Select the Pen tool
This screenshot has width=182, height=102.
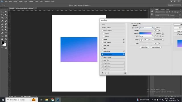(x=2, y=33)
